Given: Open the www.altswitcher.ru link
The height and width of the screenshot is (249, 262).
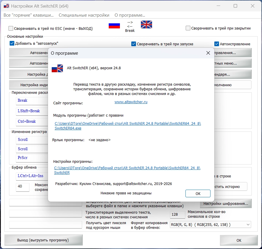Looking at the screenshot, I should (131, 102).
